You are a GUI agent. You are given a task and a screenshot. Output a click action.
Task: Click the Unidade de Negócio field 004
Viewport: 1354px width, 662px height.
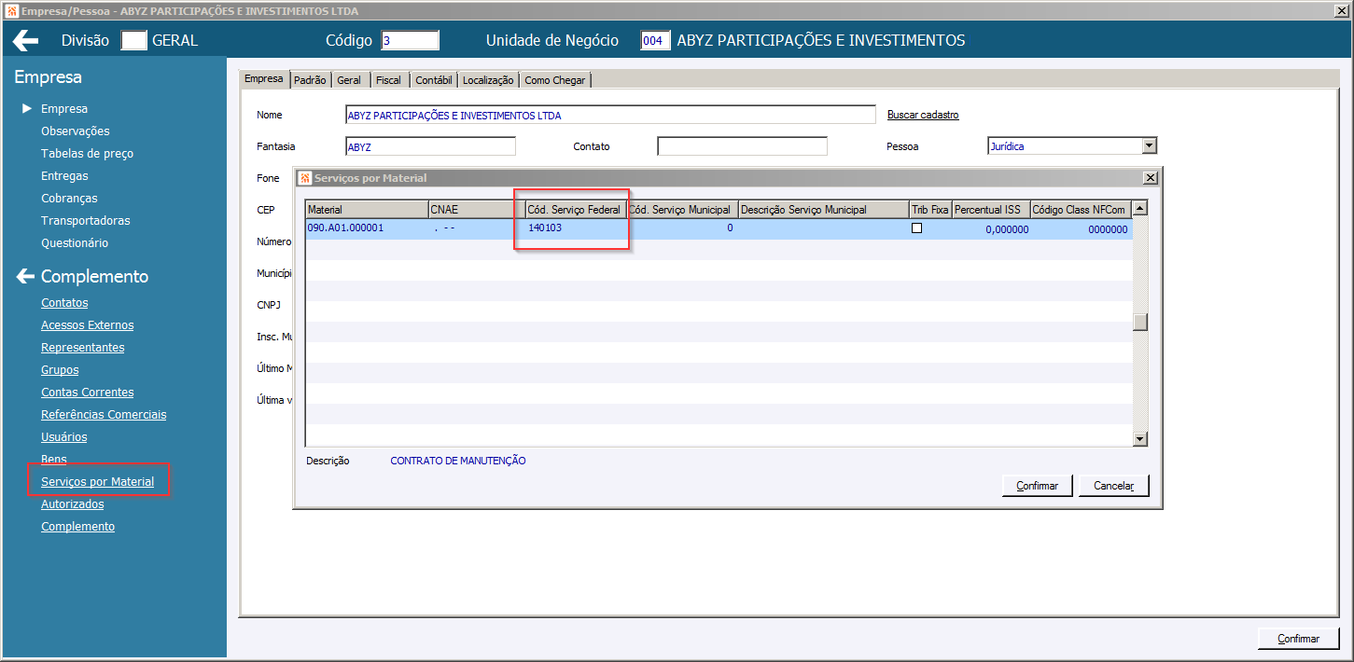pos(655,40)
